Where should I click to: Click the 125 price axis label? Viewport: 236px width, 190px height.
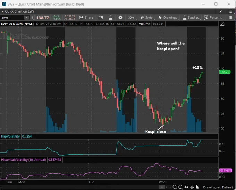point(221,114)
